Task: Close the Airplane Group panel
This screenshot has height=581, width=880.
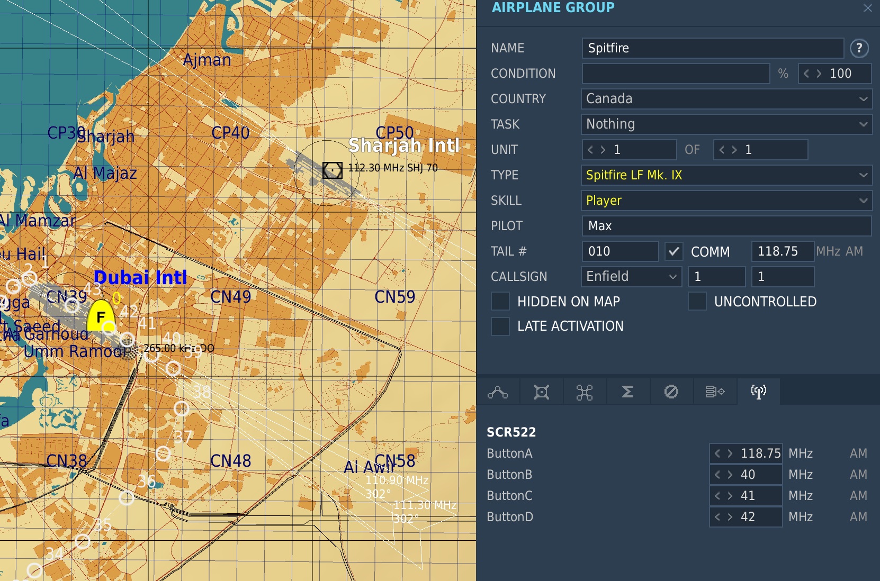Action: tap(867, 8)
